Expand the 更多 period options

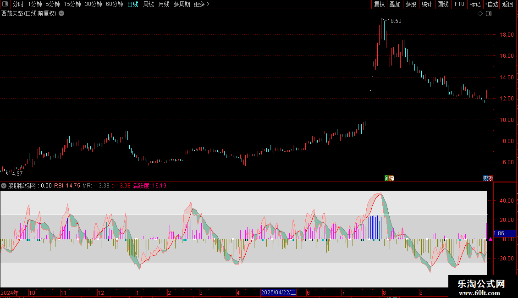pos(202,4)
